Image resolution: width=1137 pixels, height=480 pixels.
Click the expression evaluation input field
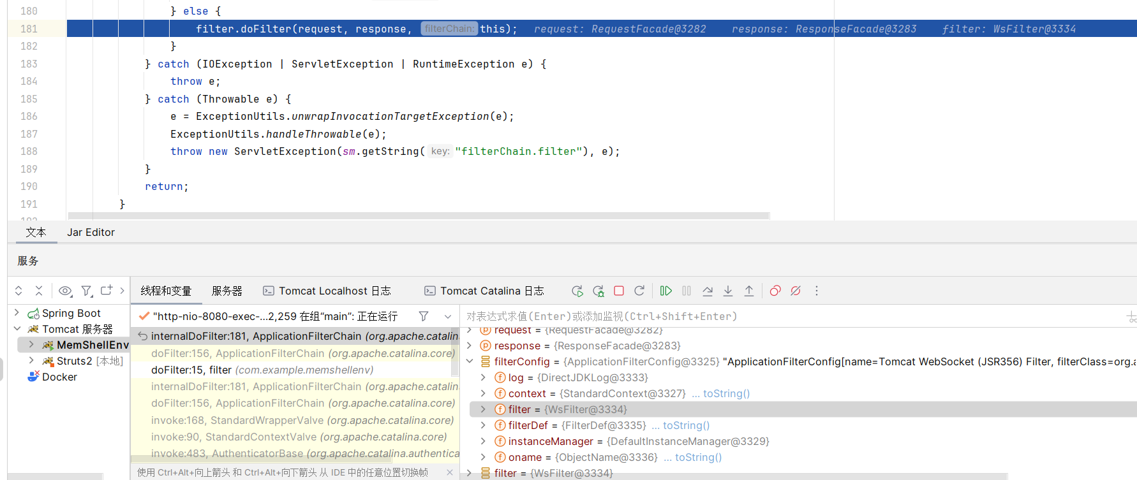(x=791, y=316)
